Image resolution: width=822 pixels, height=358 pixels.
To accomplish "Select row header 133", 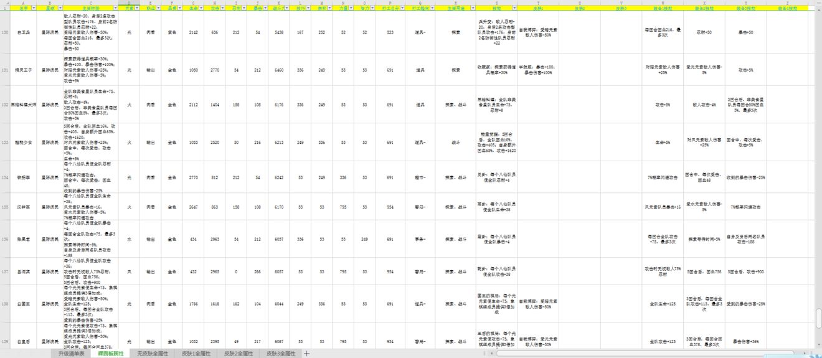I will click(5, 143).
